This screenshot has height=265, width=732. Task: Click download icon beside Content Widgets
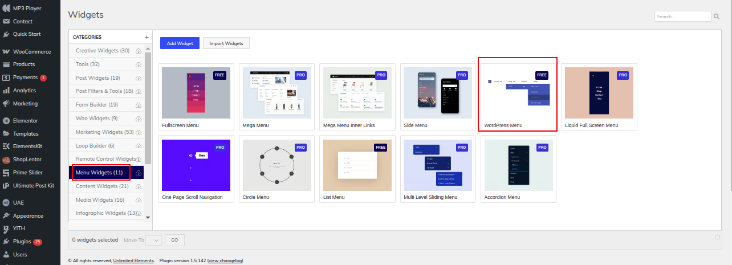point(139,186)
